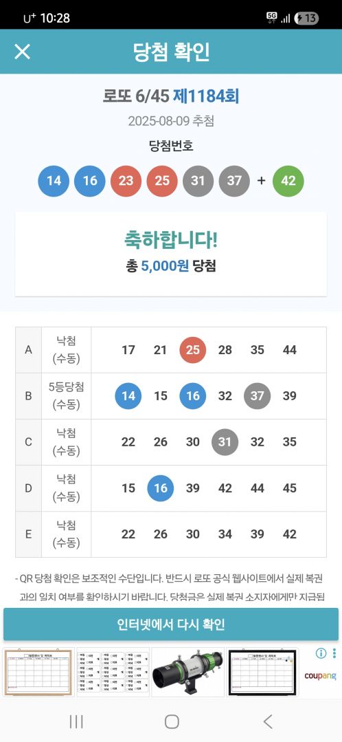Tap matched number 37 in row B
This screenshot has height=742, width=342.
pos(257,396)
